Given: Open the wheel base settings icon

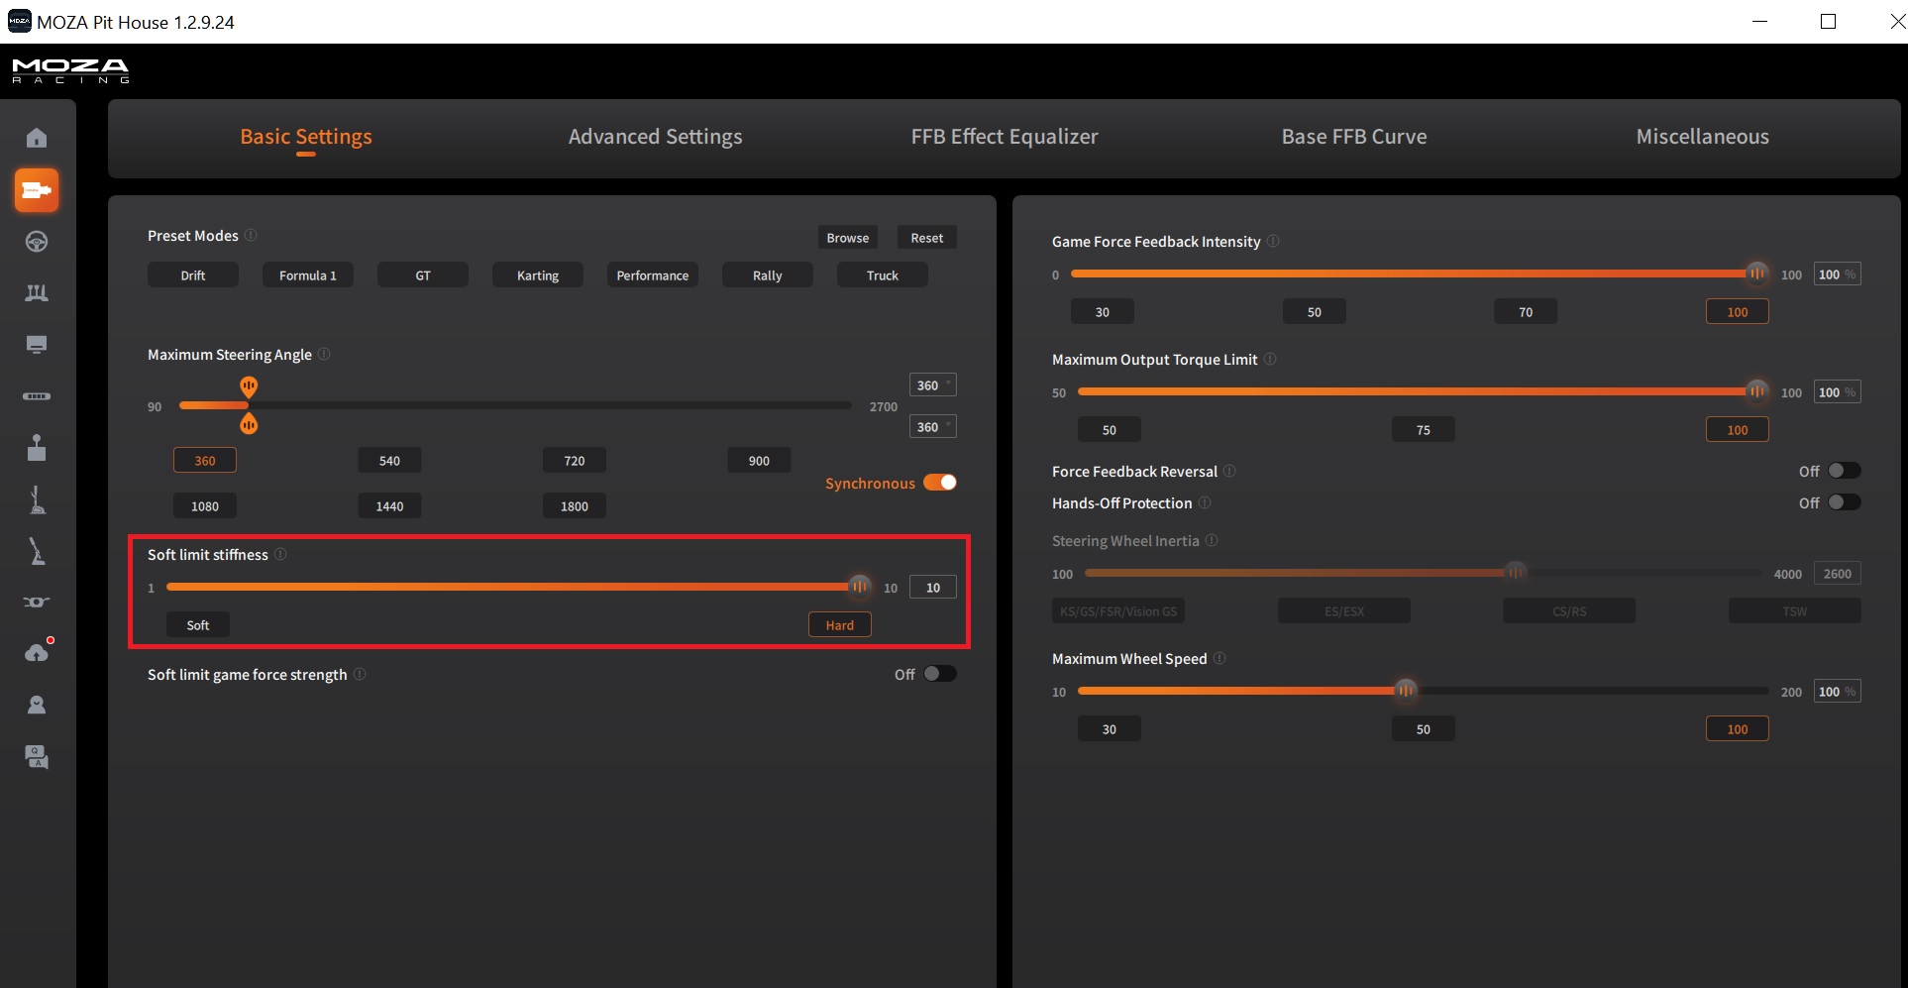Looking at the screenshot, I should click(37, 190).
